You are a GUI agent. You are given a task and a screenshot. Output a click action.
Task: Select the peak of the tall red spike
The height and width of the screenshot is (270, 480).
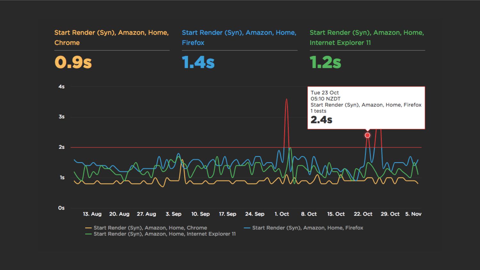[x=286, y=99]
